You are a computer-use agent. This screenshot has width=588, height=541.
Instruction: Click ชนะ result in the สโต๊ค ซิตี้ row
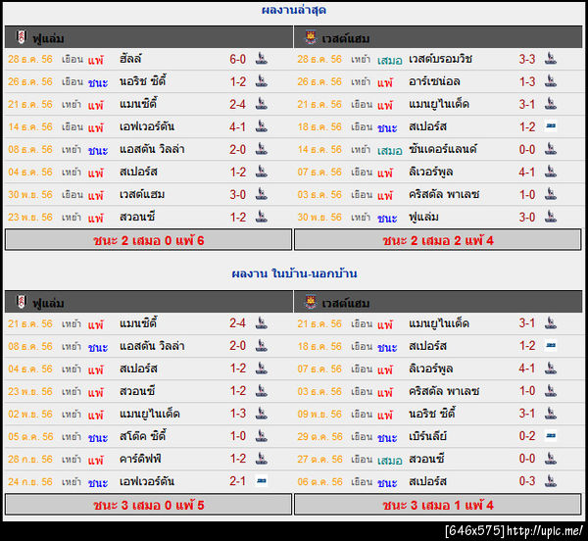point(98,437)
